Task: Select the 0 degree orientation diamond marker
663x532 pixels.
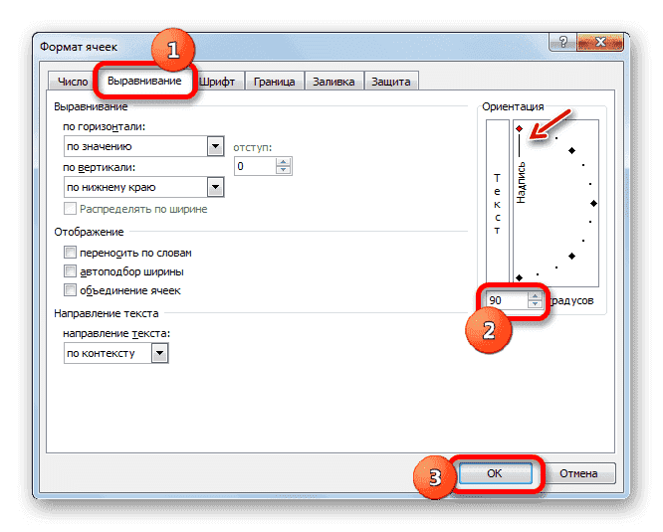Action: pos(593,204)
